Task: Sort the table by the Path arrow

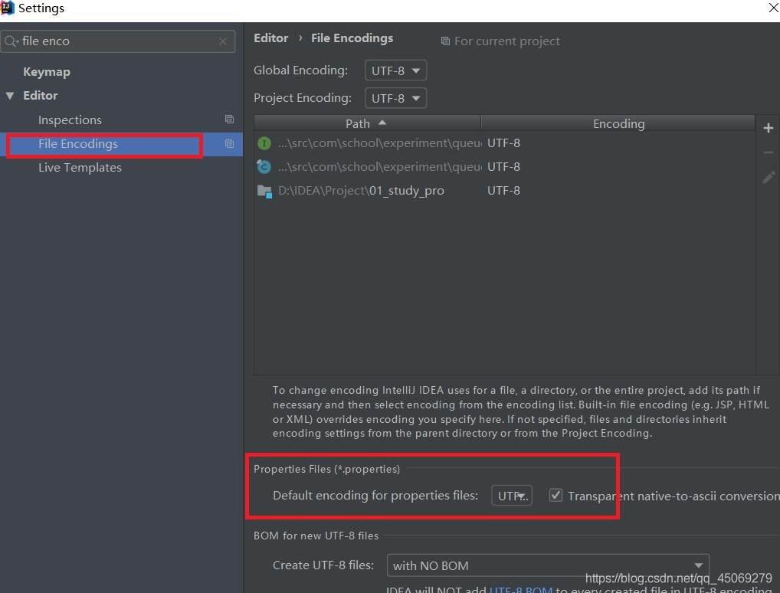Action: [x=382, y=123]
